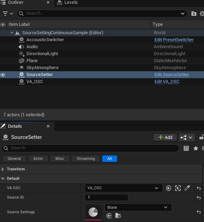Screen dimensions: 204x222
Task: Select the VA OSC actor in viewport icon
Action: 178,188
